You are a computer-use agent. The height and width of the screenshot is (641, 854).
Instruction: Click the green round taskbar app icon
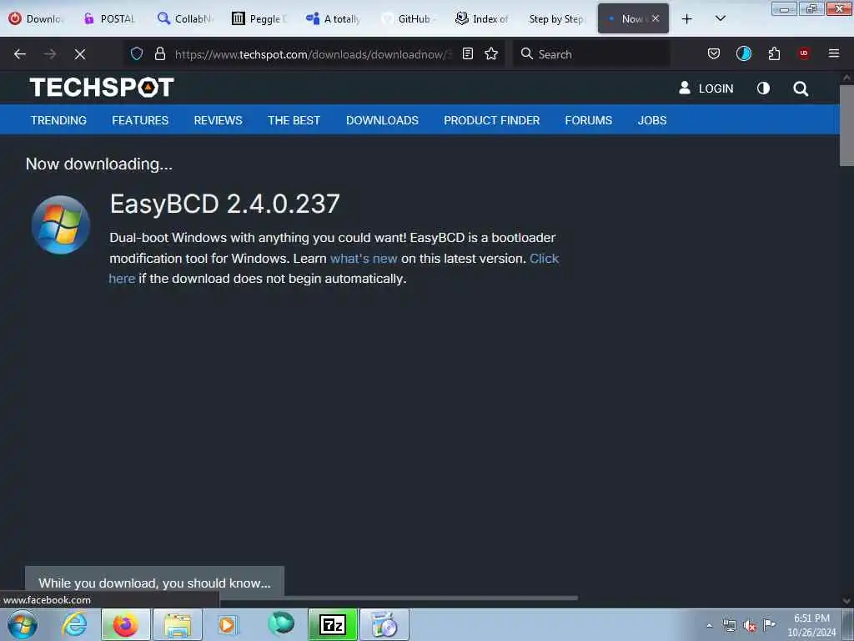click(x=281, y=623)
